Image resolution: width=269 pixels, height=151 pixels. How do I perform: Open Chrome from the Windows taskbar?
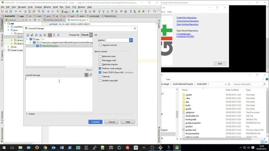point(45,147)
